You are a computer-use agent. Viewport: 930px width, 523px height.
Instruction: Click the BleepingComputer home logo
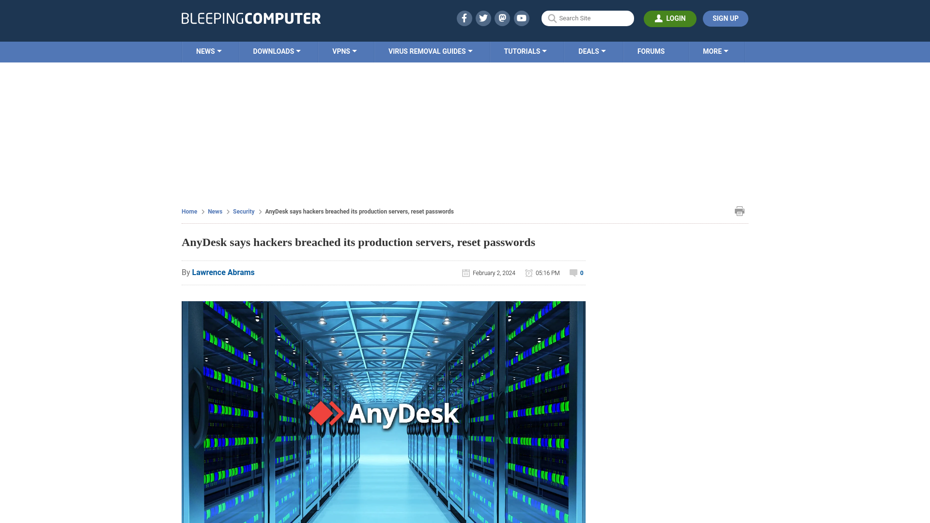click(x=250, y=18)
